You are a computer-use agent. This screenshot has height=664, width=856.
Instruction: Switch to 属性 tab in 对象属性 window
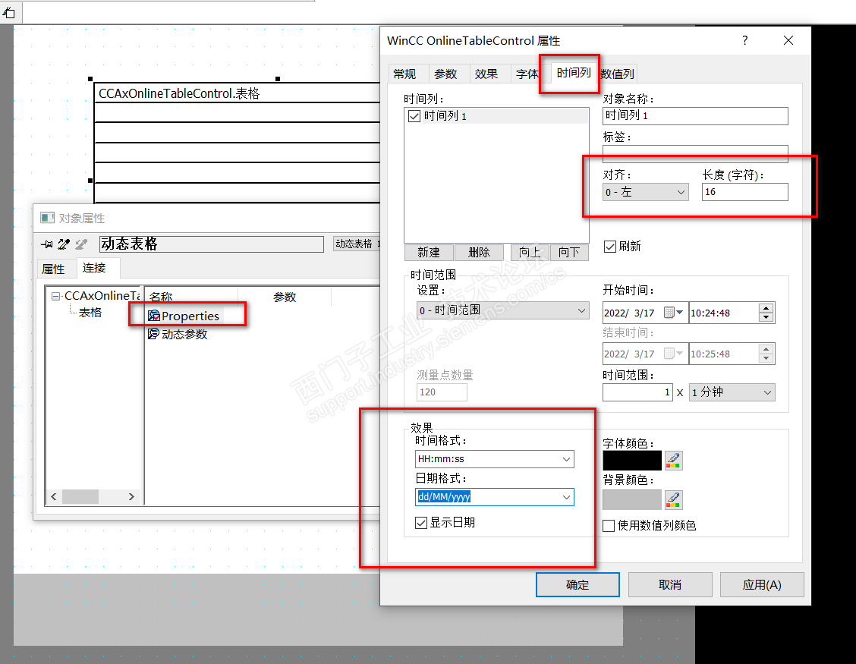(53, 269)
